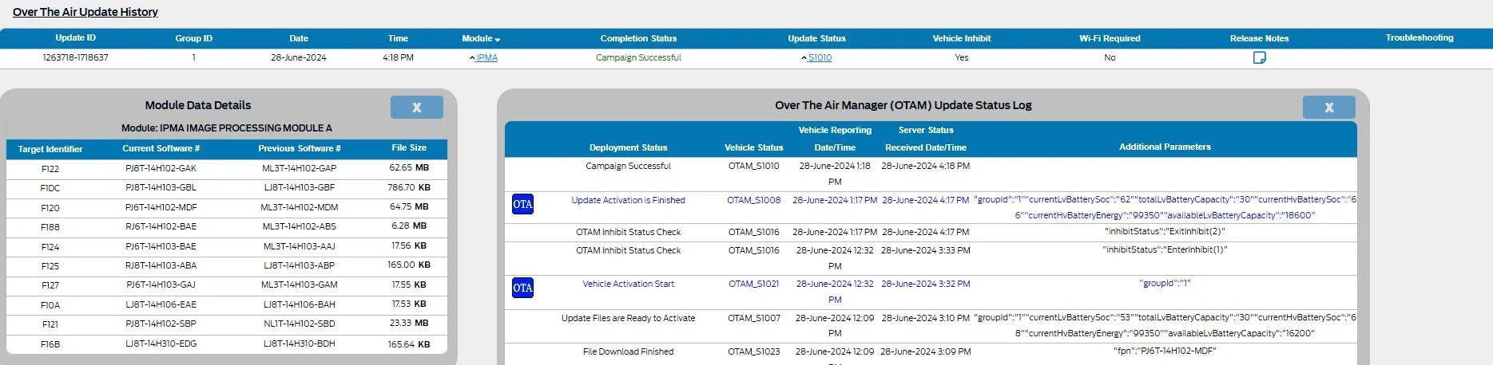1493x365 pixels.
Task: Click previous software ML3T-14H103-AAJ
Action: click(x=299, y=246)
